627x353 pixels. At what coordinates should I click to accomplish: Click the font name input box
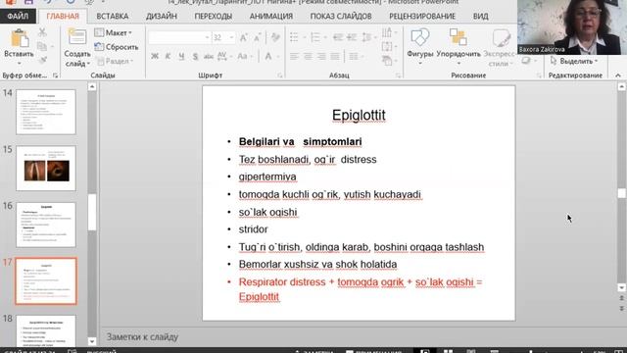pyautogui.click(x=176, y=37)
